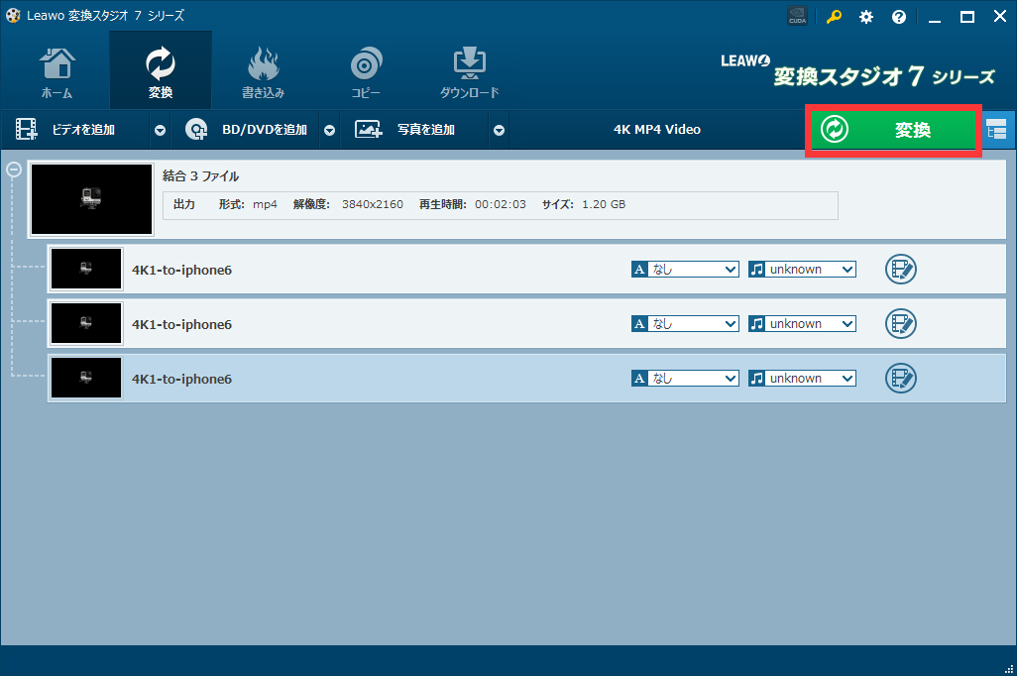Screen dimensions: 1017x676
Task: Collapse the merged 3 files group
Action: 14,169
